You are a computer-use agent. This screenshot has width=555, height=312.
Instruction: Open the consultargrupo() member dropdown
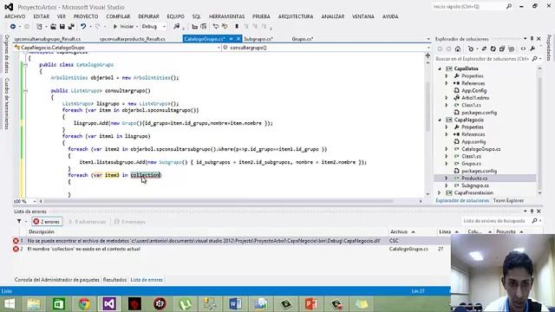coord(326,48)
